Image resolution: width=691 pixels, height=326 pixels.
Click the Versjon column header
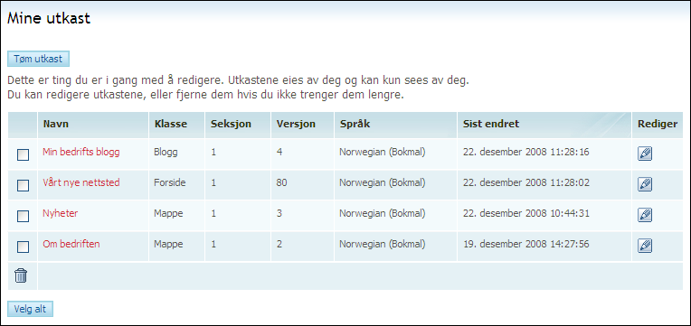[296, 124]
